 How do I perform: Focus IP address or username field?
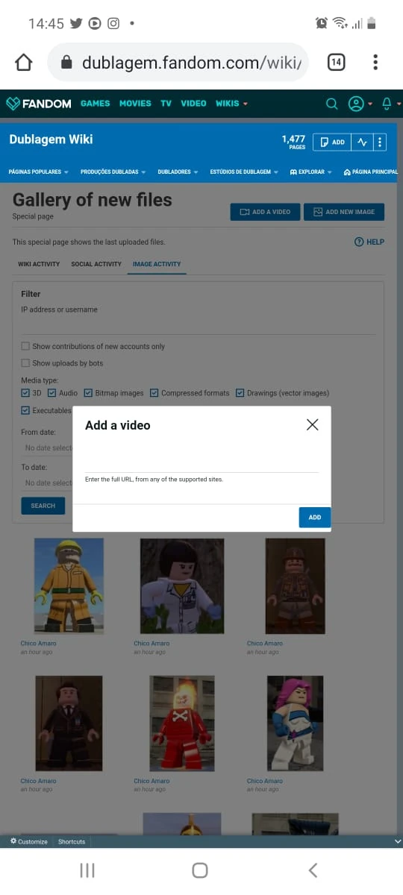198,326
